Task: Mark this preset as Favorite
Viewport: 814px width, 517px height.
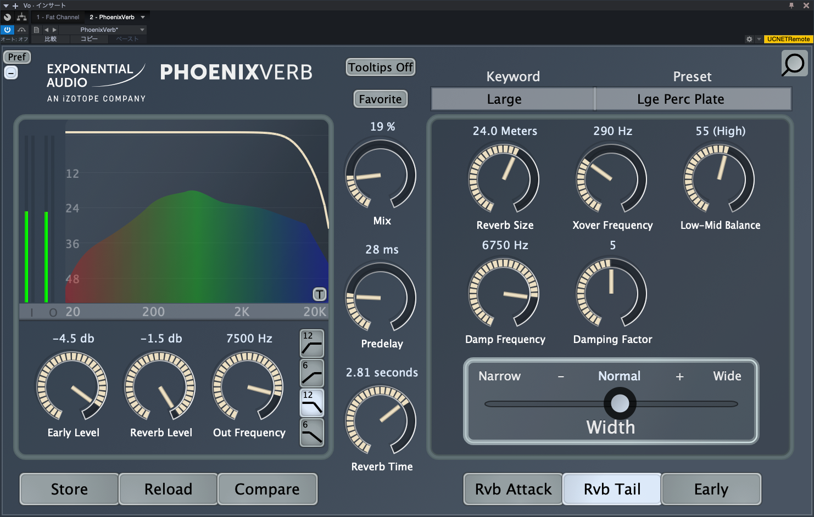Action: click(x=380, y=99)
